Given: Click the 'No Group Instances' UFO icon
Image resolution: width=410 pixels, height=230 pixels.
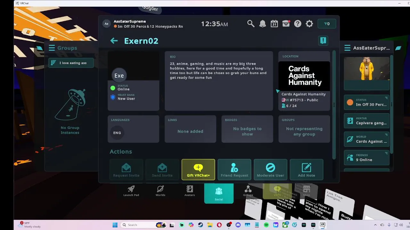Looking at the screenshot, I should point(70,104).
